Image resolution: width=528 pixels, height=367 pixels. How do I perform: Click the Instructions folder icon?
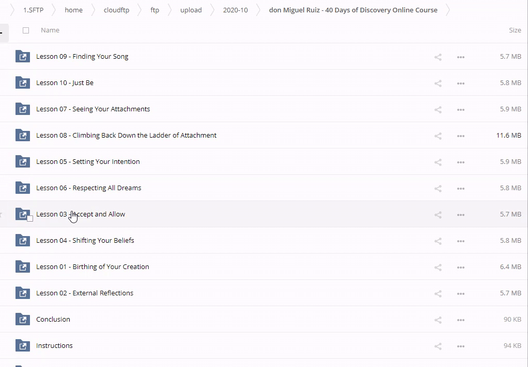coord(23,346)
